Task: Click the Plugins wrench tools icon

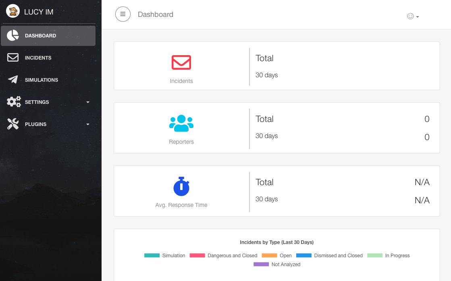Action: [x=13, y=124]
